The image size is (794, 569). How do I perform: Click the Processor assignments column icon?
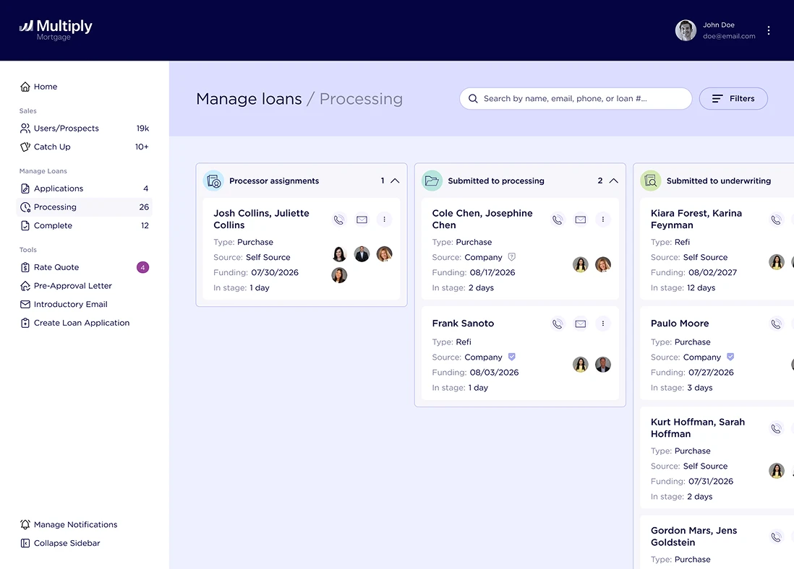[x=214, y=181]
